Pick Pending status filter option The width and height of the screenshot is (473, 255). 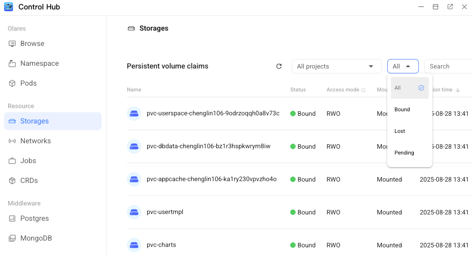pyautogui.click(x=404, y=153)
